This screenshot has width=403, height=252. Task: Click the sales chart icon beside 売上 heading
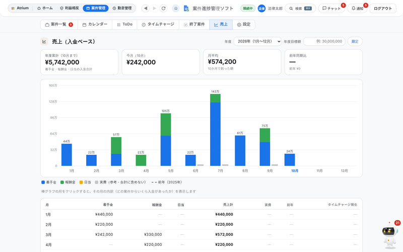pyautogui.click(x=44, y=41)
